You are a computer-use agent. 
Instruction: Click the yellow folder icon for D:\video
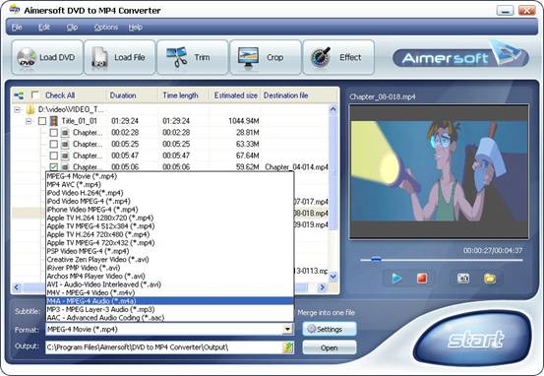coord(30,109)
